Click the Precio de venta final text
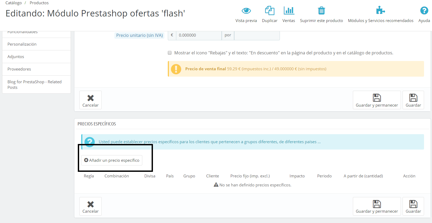The height and width of the screenshot is (223, 432). [206, 69]
